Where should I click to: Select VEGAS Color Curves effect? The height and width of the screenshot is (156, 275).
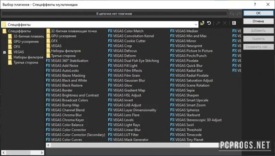pyautogui.click(x=64, y=140)
